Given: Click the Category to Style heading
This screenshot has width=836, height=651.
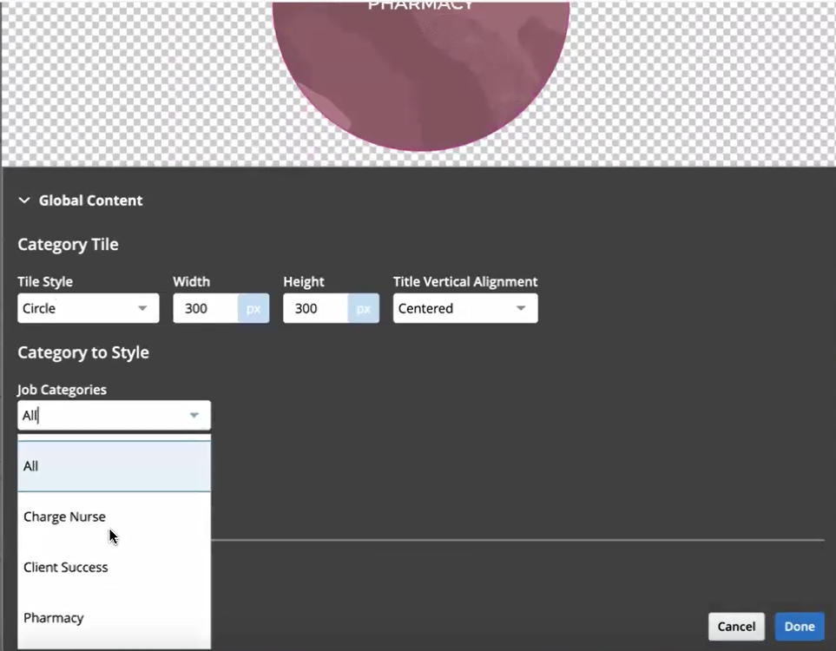Looking at the screenshot, I should 83,352.
